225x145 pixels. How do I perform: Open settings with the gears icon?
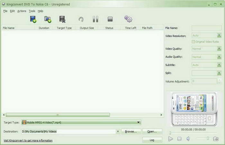pos(128,19)
